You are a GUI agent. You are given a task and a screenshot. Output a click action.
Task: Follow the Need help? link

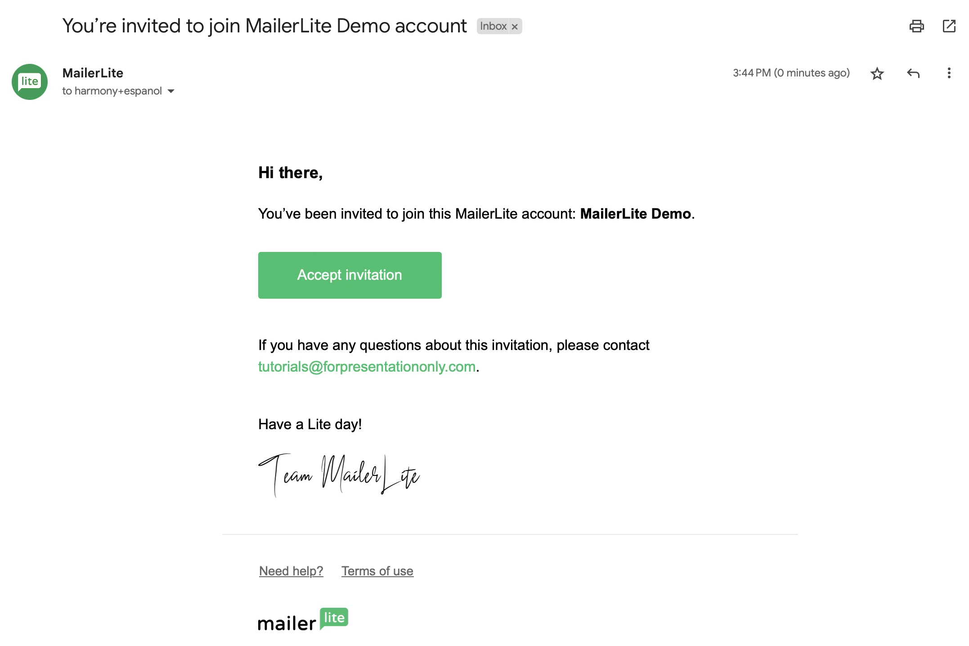pos(291,571)
